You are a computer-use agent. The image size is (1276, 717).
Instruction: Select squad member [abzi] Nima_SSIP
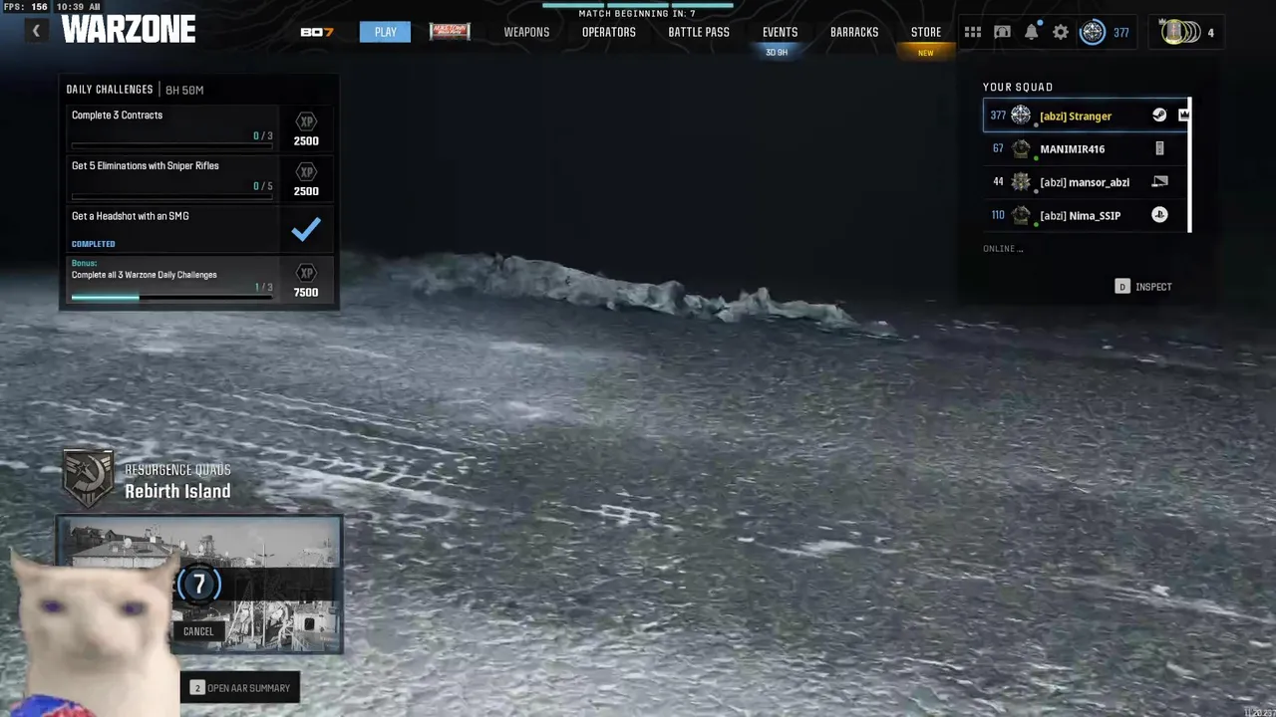(1086, 215)
